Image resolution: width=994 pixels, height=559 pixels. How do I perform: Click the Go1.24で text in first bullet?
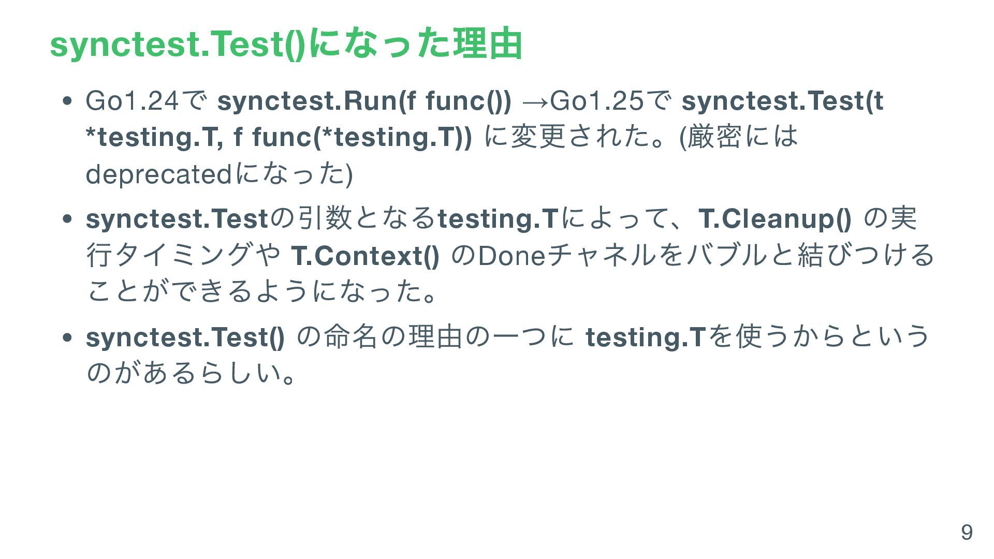(147, 100)
